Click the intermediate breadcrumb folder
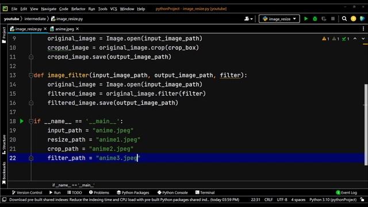 coord(35,19)
